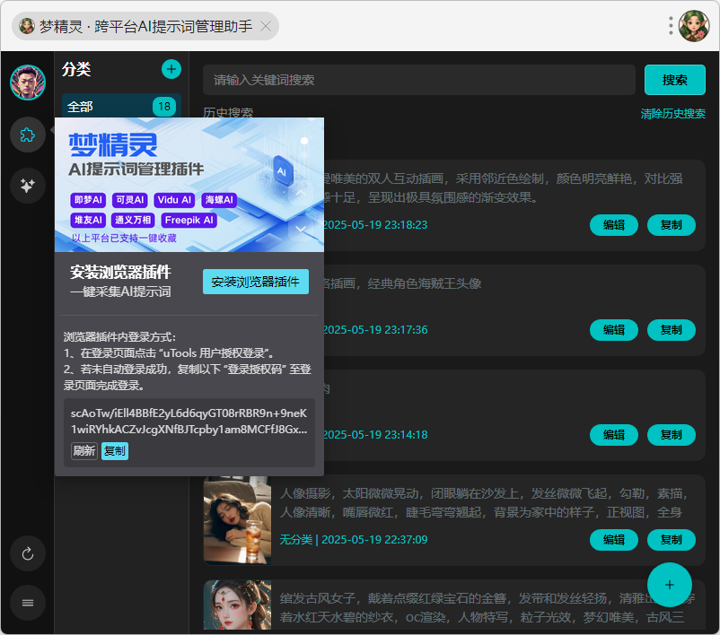Select the 全部 category with 18 items
The image size is (720, 635).
pos(121,107)
